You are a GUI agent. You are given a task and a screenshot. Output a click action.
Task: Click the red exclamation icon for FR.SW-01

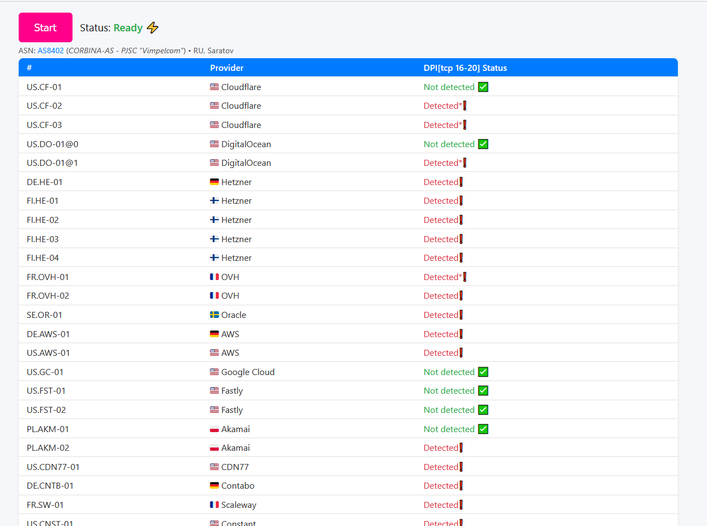tap(461, 505)
